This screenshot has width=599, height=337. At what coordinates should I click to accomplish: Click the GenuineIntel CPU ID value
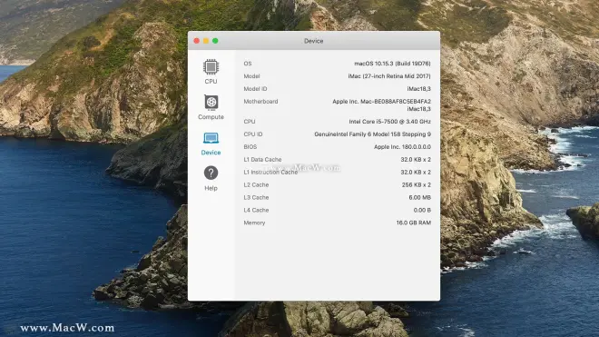pyautogui.click(x=372, y=134)
